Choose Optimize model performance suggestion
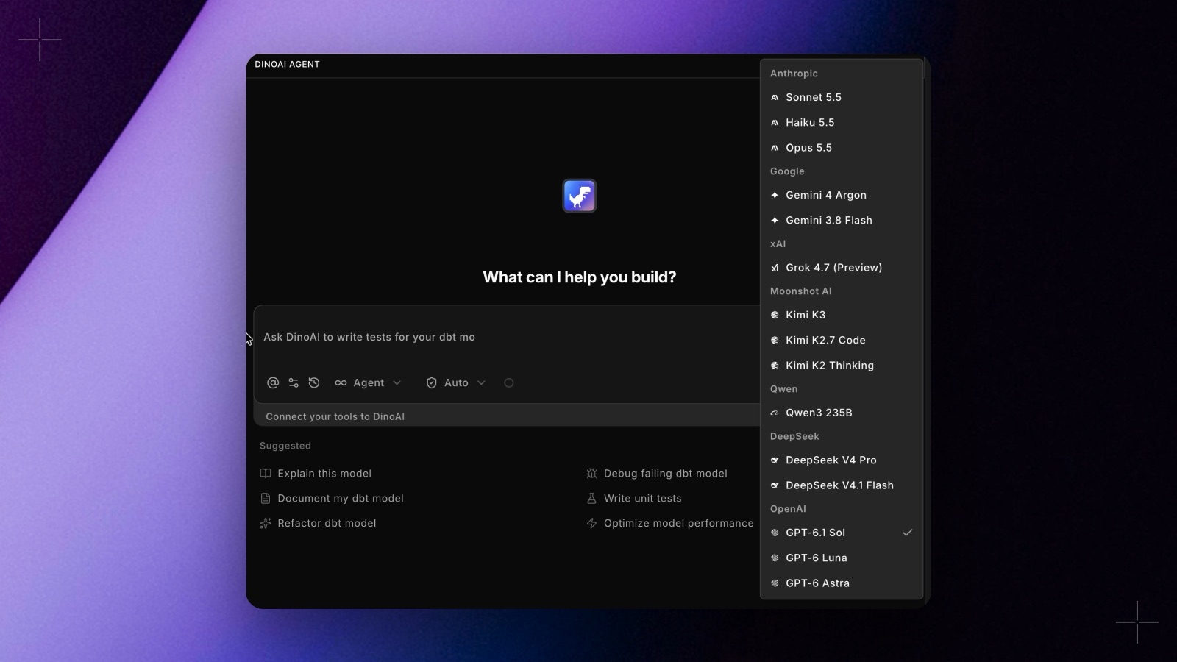 (x=670, y=524)
